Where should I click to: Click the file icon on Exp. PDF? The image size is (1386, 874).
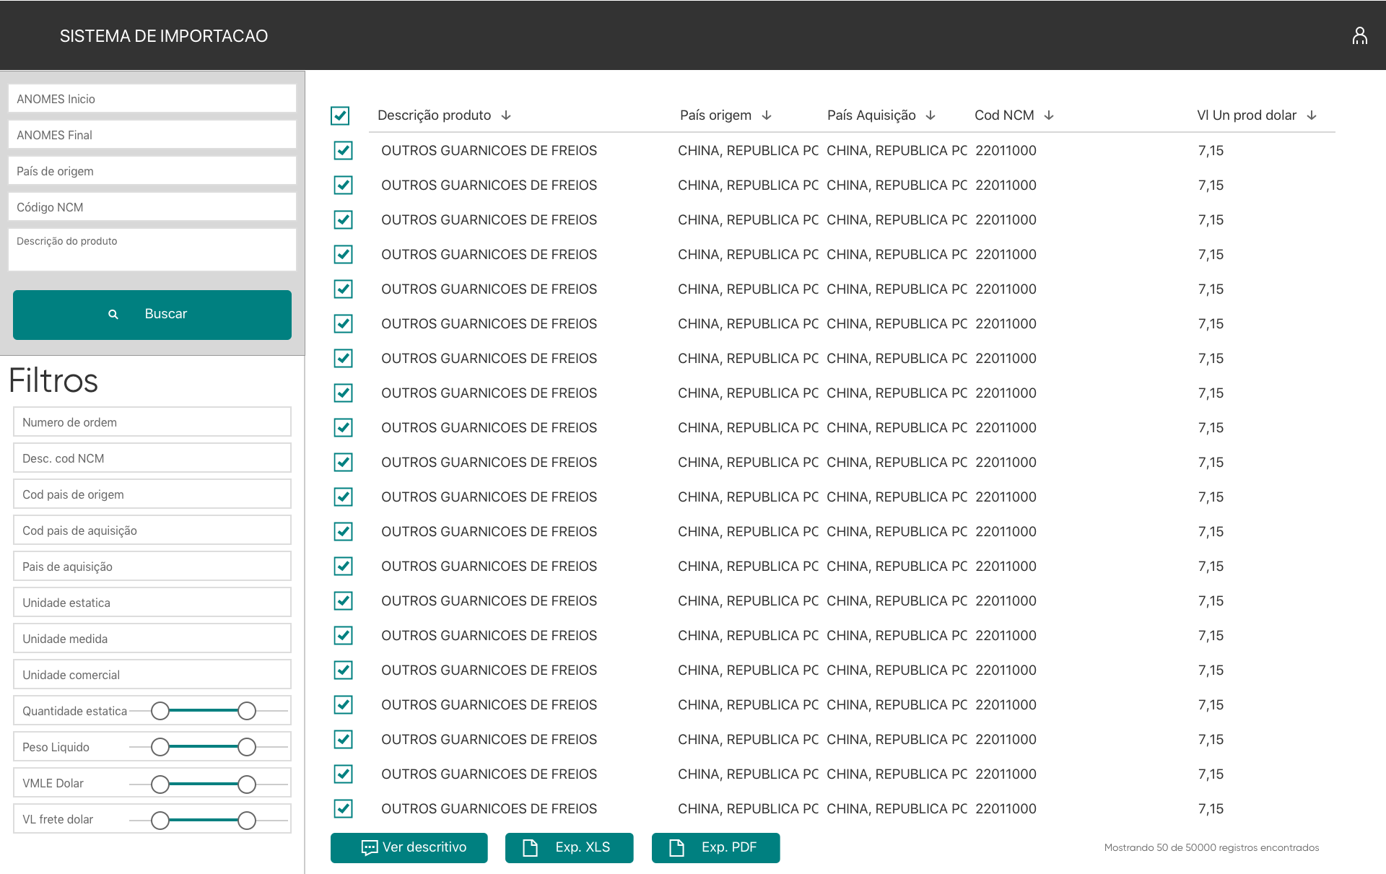pos(676,847)
